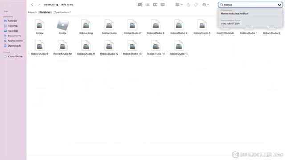The height and width of the screenshot is (160, 285).
Task: Click the 'RobloxStudio 7' file name
Action: tap(248, 33)
